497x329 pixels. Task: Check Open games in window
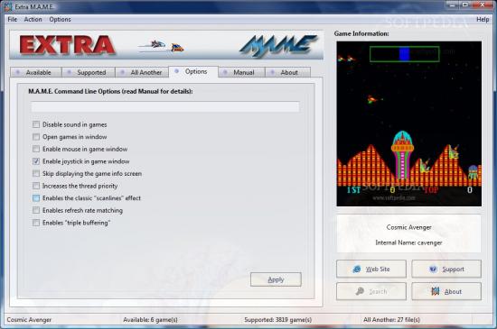tap(36, 137)
